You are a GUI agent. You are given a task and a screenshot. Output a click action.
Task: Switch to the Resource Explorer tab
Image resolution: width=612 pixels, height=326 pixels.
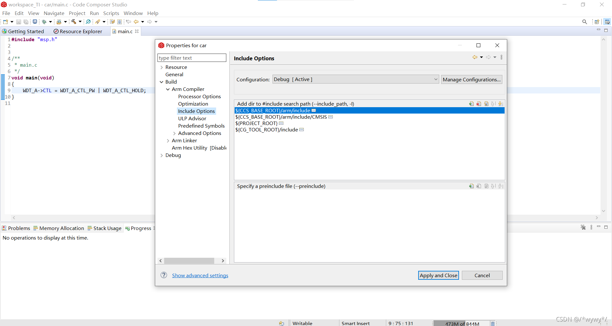click(x=78, y=31)
